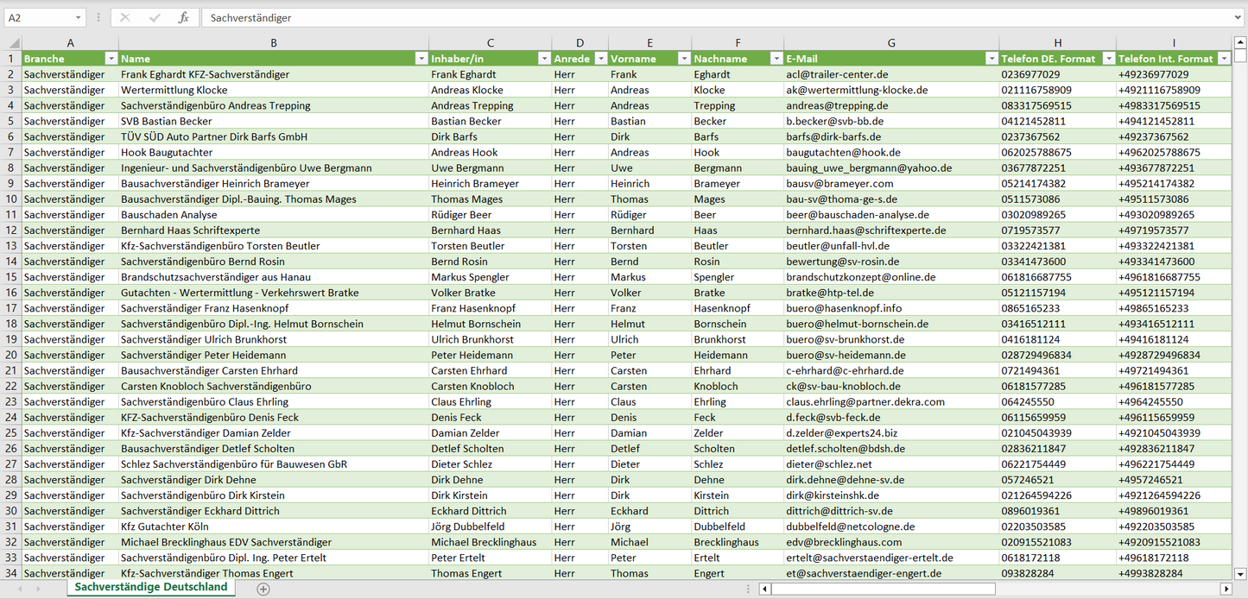This screenshot has width=1248, height=599.
Task: Expand the formula bar with the chevron
Action: click(1238, 17)
